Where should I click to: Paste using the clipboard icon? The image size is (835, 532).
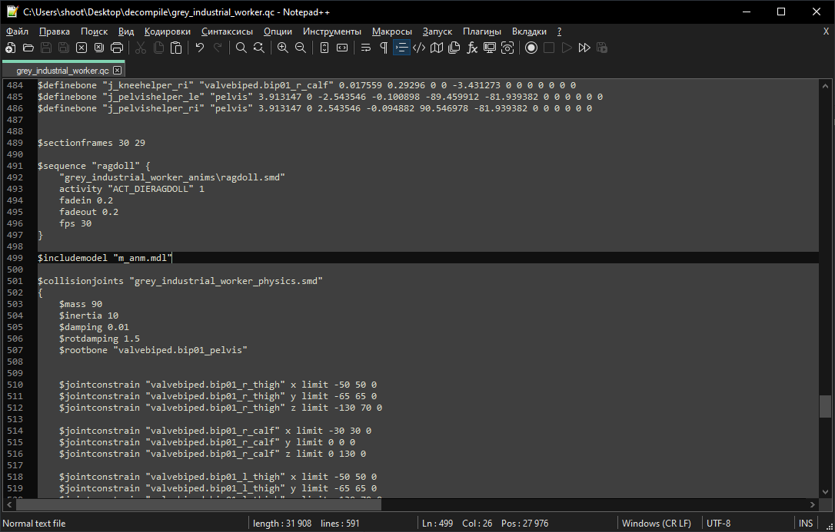coord(176,48)
